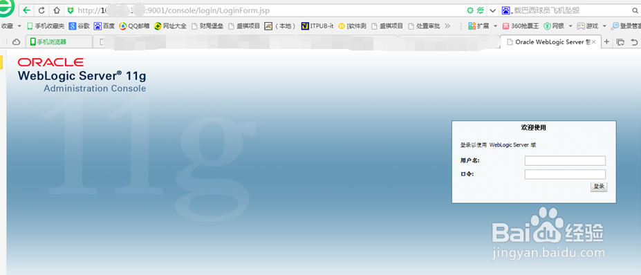Expand the 扩展 dropdown arrow
Screen dimensions: 641x275
[x=495, y=26]
